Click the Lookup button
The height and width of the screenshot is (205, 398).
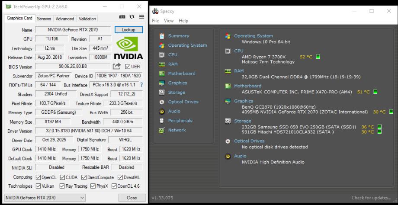128,30
